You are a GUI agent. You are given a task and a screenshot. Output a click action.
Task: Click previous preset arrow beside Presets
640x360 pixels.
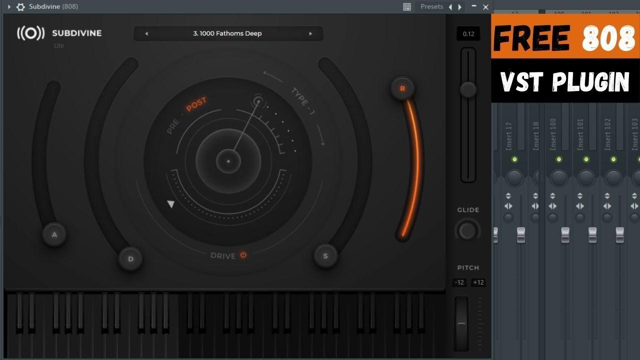450,7
